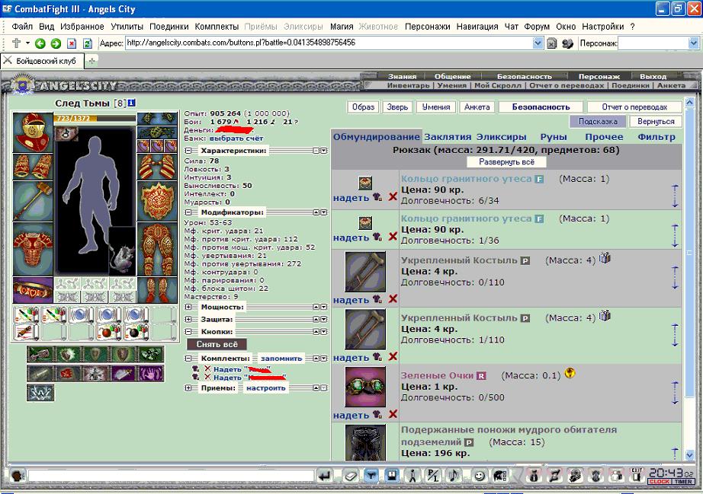This screenshot has height=494, width=703.
Task: Open the Персонаж combo box dropdown
Action: point(693,43)
